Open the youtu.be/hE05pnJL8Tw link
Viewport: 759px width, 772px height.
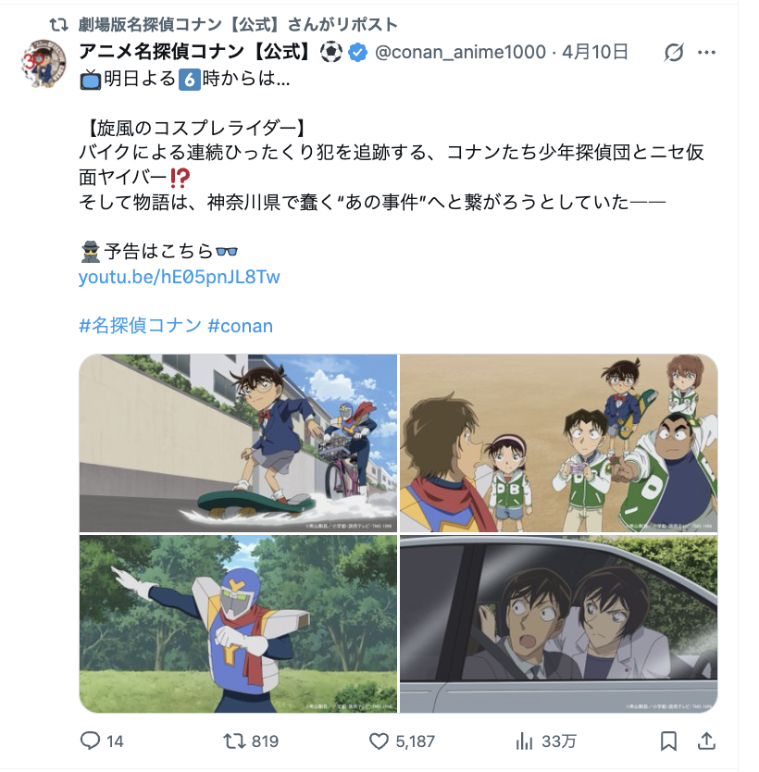click(180, 277)
